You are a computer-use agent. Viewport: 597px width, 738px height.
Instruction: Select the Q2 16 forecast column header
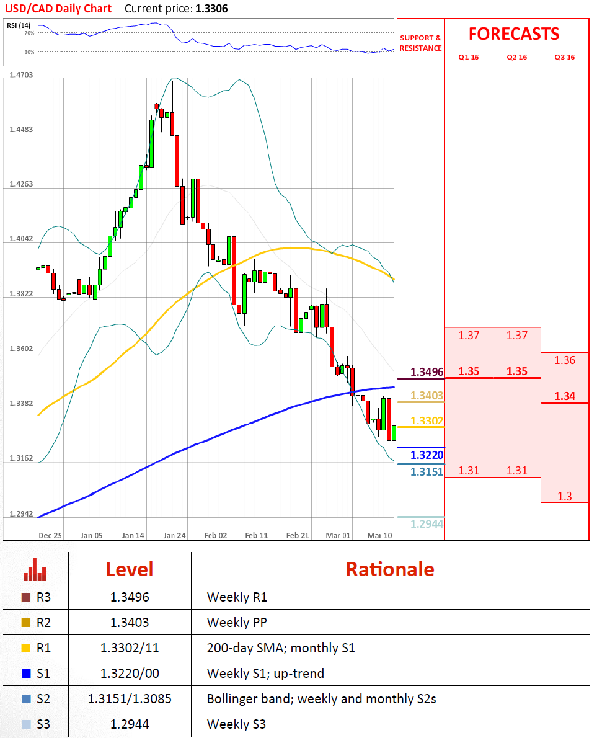point(516,57)
